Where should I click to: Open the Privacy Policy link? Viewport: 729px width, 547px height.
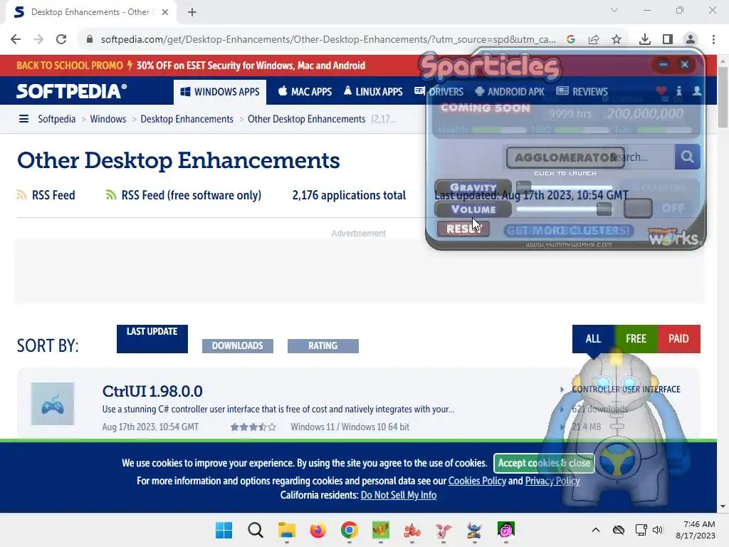[x=552, y=481]
